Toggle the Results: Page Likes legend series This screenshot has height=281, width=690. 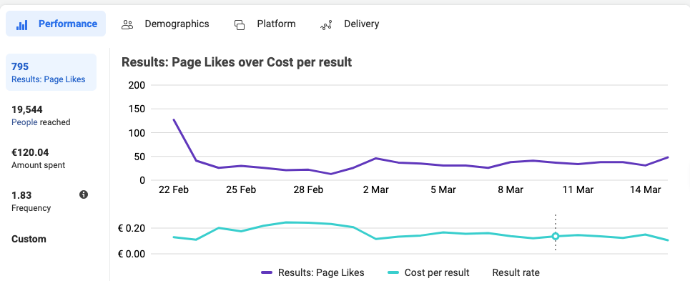tap(313, 272)
